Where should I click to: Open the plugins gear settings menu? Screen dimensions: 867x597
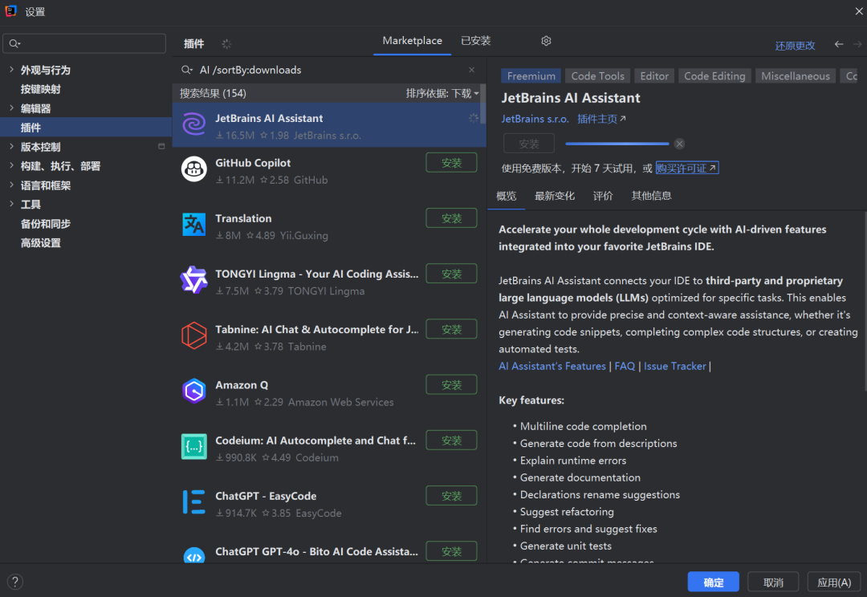click(547, 41)
